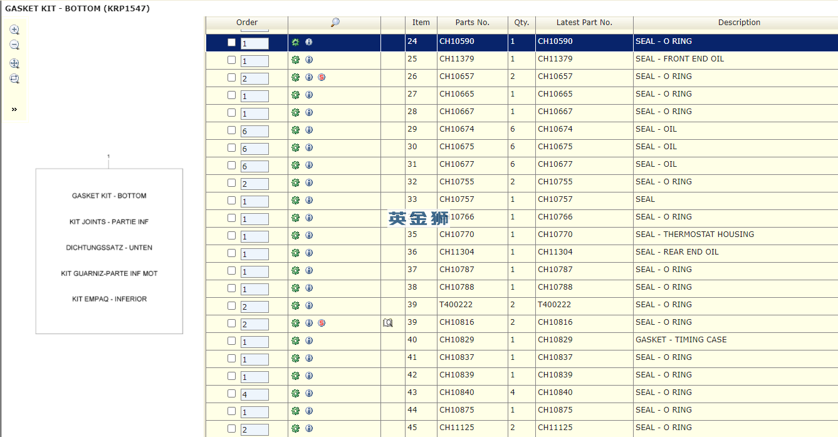Viewport: 838px width, 437px height.
Task: Select the zoom-to-area selection tool
Action: pos(14,79)
